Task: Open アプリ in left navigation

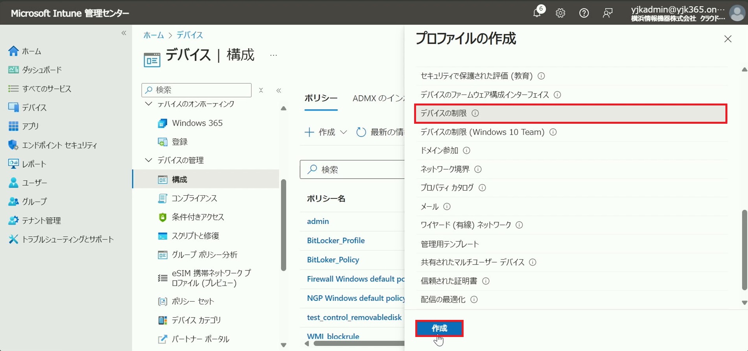Action: (23, 126)
